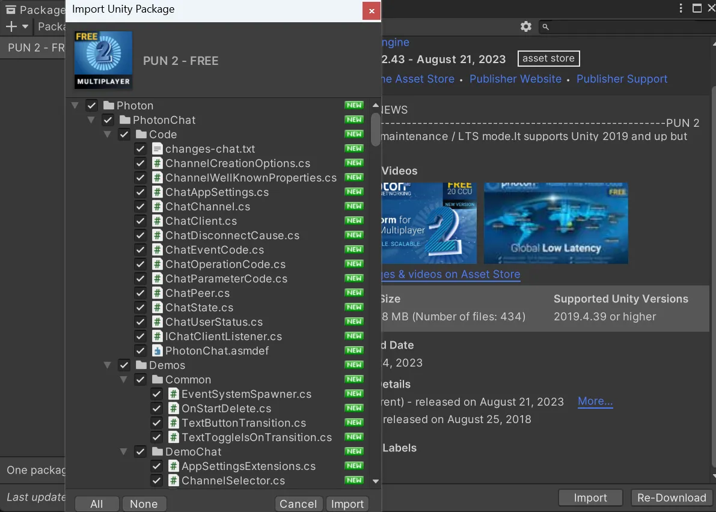Toggle the Demos folder checkbox

coord(124,365)
